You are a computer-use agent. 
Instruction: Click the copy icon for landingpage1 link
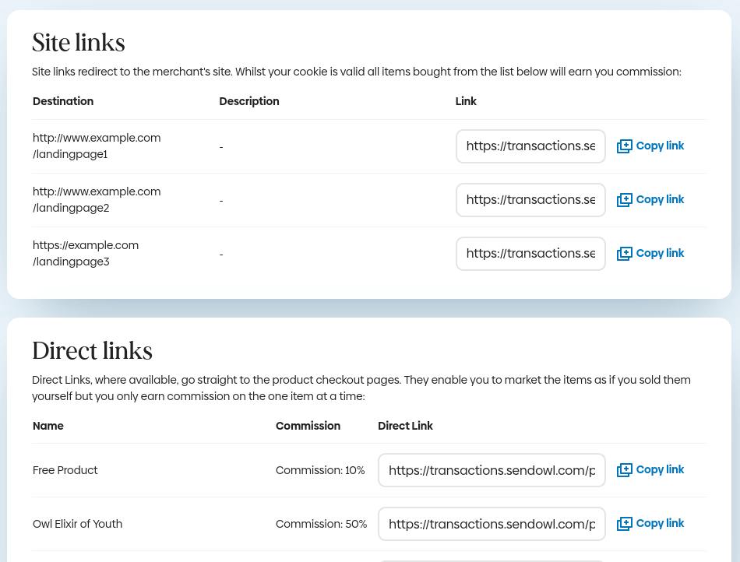625,146
